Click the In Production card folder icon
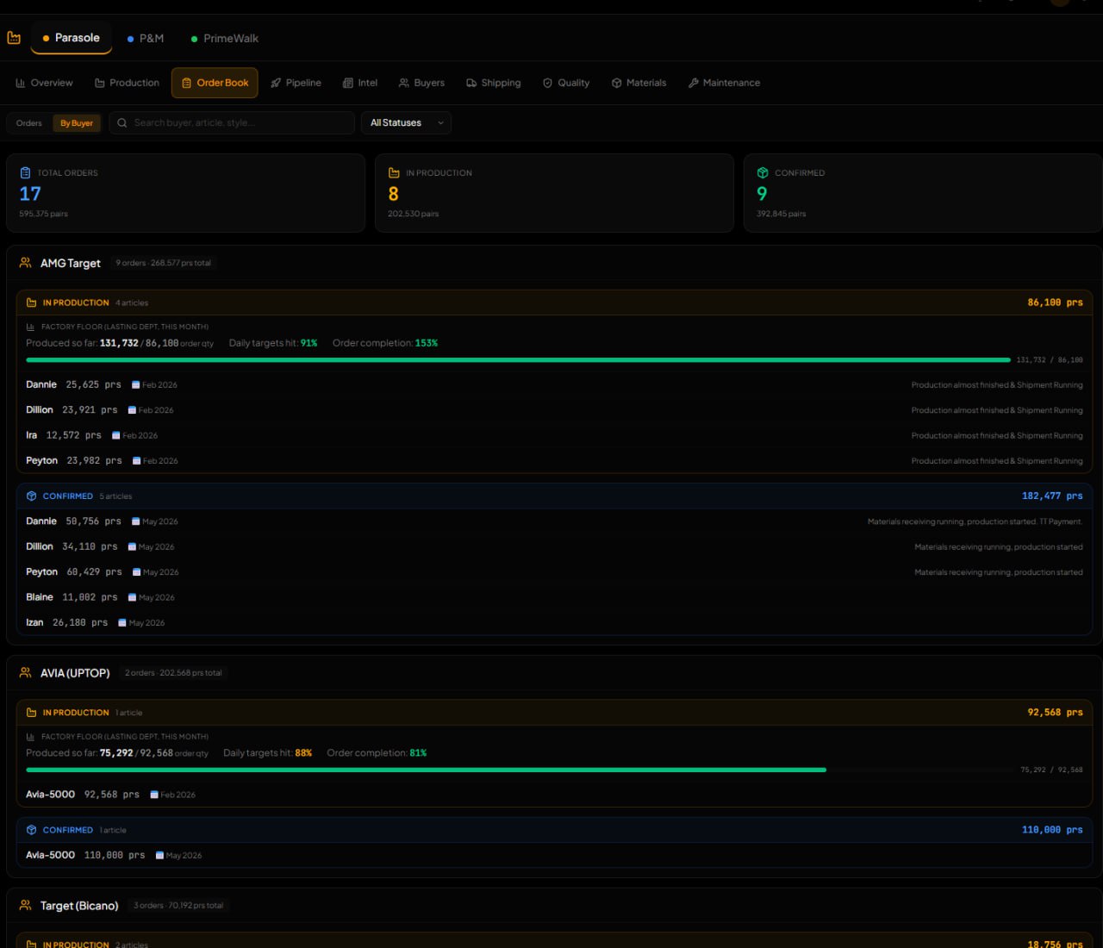The height and width of the screenshot is (948, 1103). 394,173
